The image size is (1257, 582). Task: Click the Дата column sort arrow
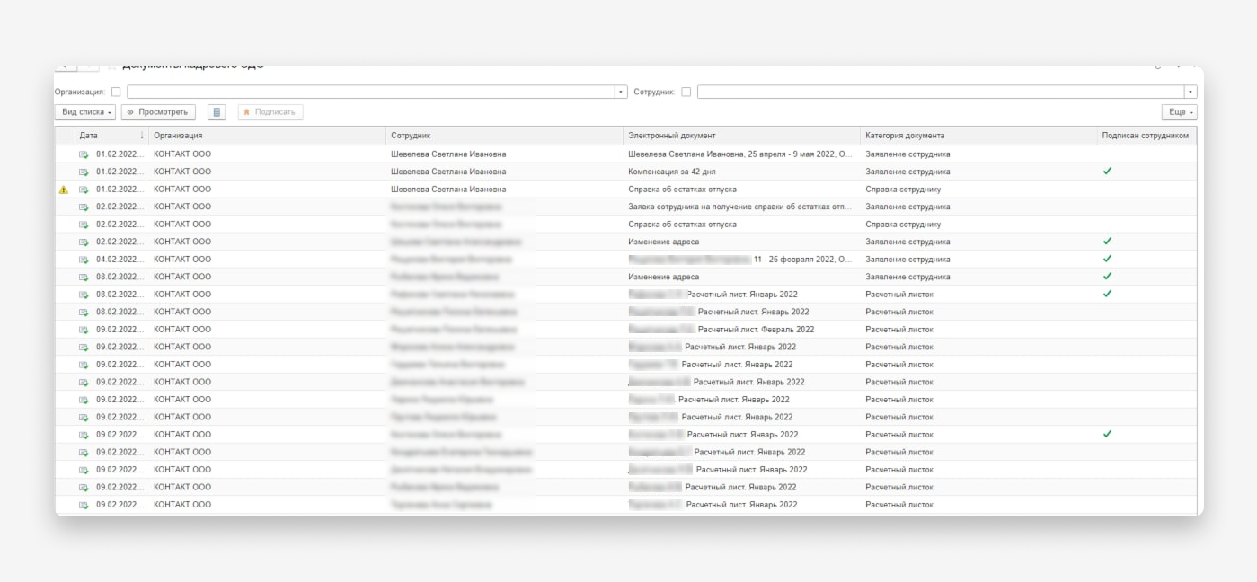tap(141, 136)
